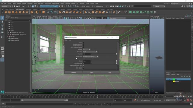Choose the Move tool in the toolbox
This screenshot has width=193, height=108.
[2, 29]
